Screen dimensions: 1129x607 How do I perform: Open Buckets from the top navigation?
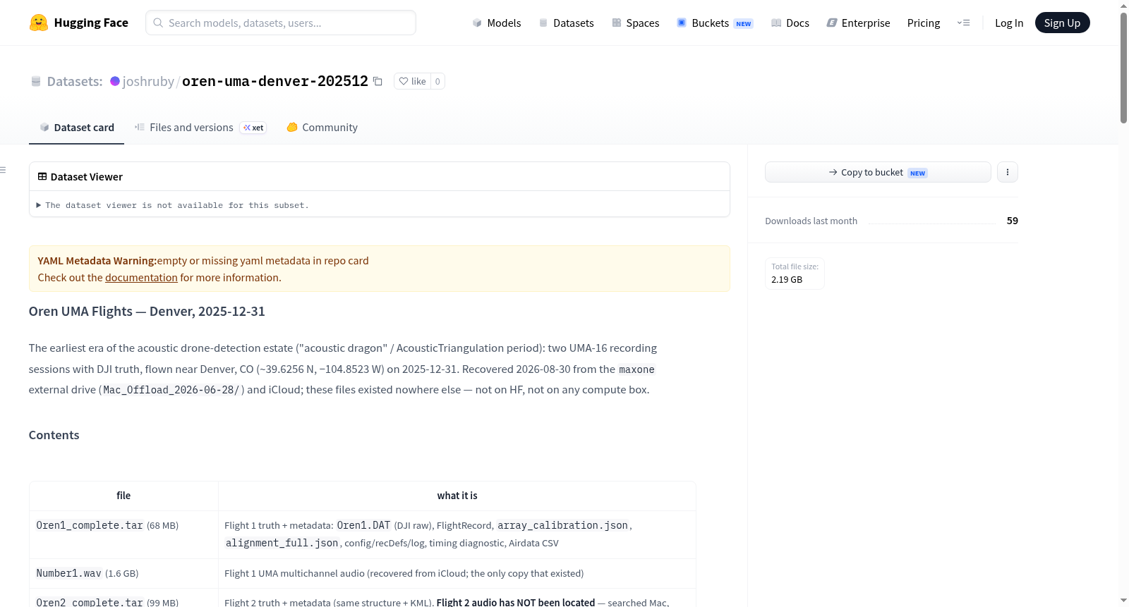(715, 23)
